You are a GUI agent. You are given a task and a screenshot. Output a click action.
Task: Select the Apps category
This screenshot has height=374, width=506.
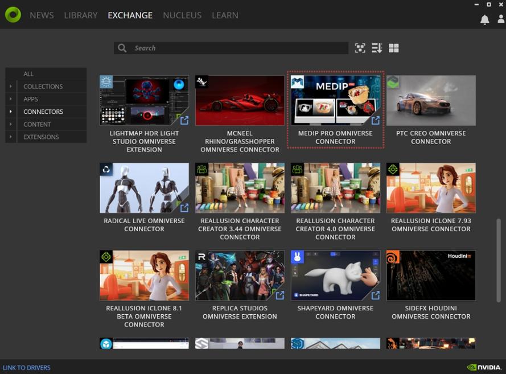52,99
